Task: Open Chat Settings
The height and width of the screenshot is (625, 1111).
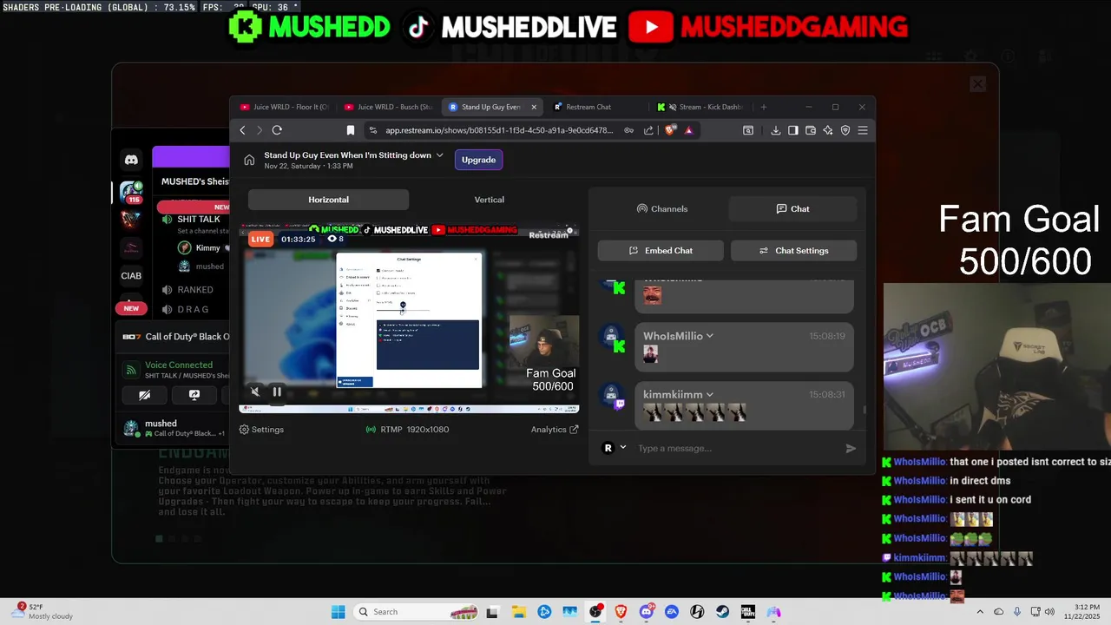Action: click(x=793, y=251)
